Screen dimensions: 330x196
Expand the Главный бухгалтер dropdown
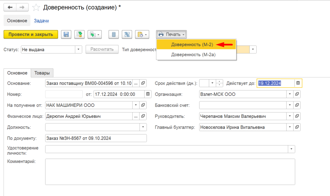tap(290, 127)
